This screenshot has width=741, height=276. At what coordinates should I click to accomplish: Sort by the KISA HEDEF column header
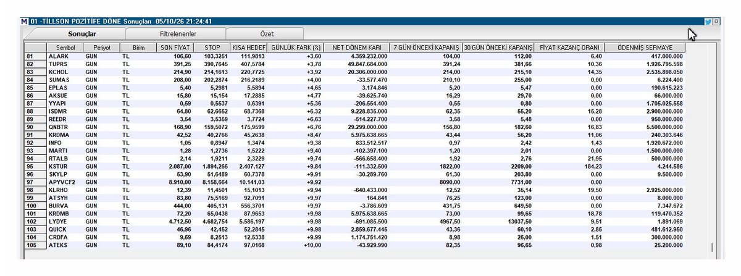(249, 48)
